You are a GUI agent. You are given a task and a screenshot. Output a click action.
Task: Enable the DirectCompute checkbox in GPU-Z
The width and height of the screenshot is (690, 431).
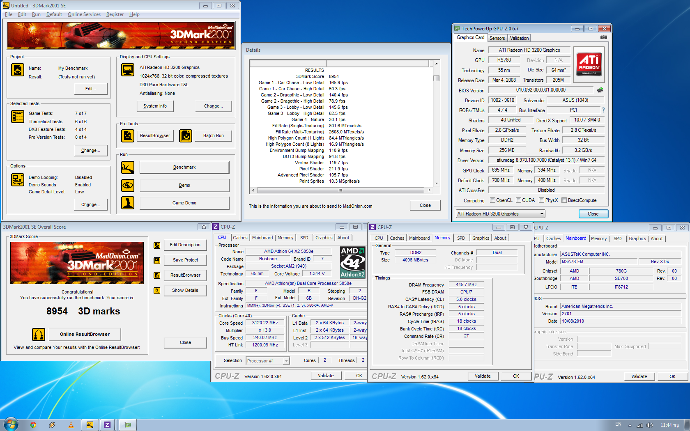(564, 200)
